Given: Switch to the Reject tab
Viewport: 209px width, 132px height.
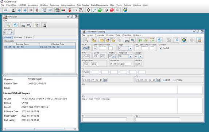Looking at the screenshot, I should click(x=29, y=38).
